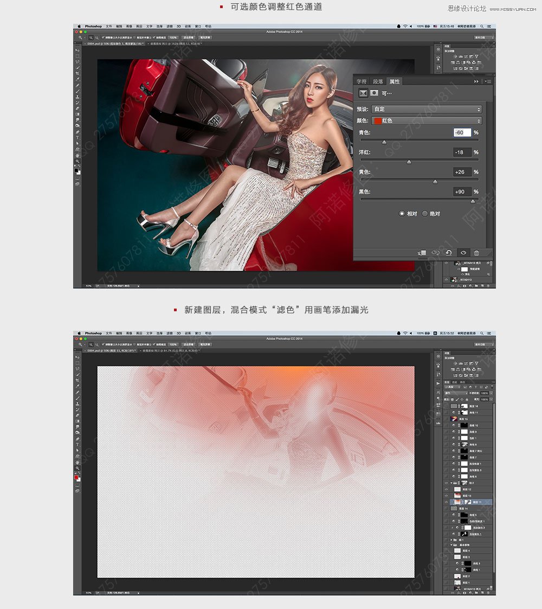
Task: Click the 100% button in car-photo options bar
Action: [173, 37]
